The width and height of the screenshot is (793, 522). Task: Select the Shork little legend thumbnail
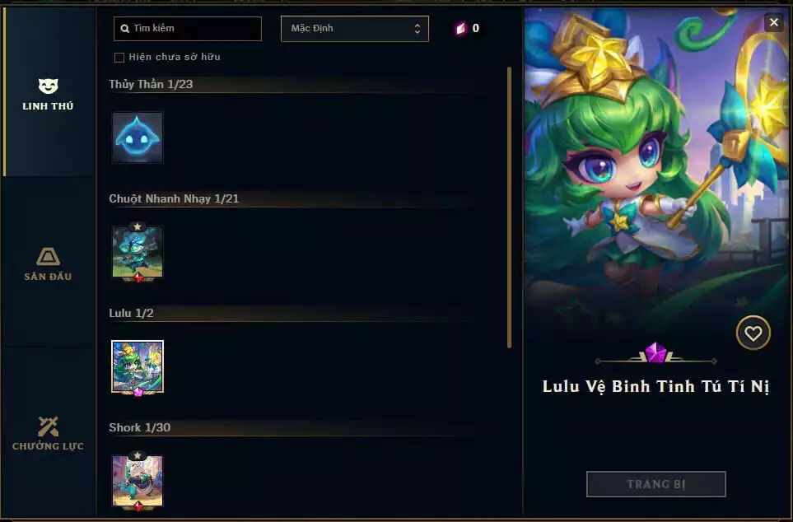tap(138, 481)
